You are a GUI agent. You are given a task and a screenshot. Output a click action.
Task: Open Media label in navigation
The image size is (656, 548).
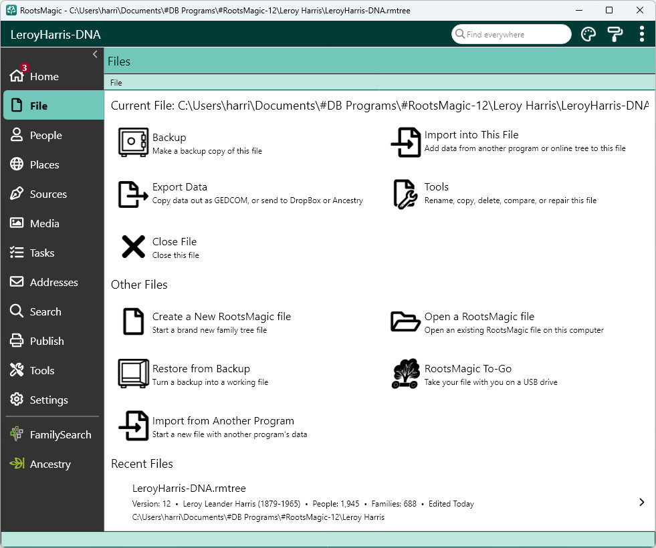pos(44,223)
